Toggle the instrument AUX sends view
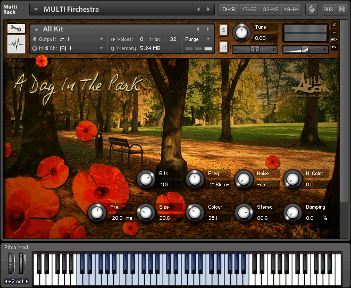The image size is (351, 288). click(x=334, y=39)
